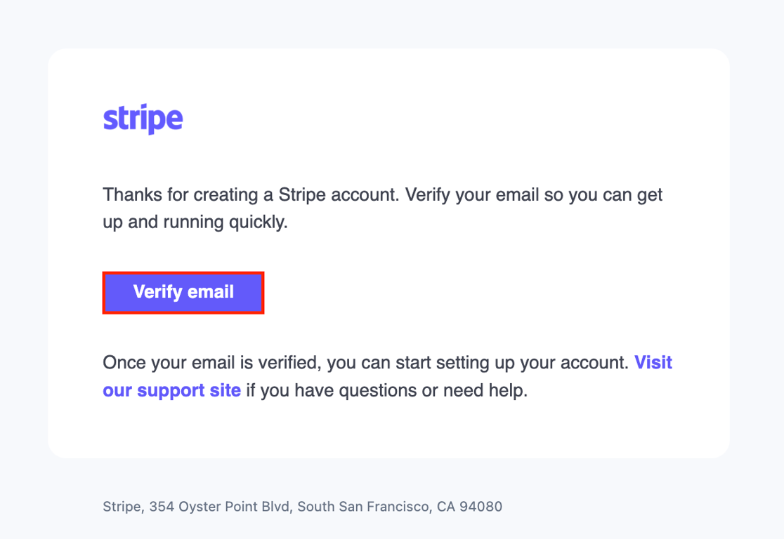Select the 'our support site' linked text

(172, 390)
